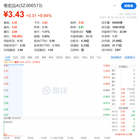Click the 买1 bid row at 3.43
This screenshot has width=137, height=140.
[x=123, y=89]
